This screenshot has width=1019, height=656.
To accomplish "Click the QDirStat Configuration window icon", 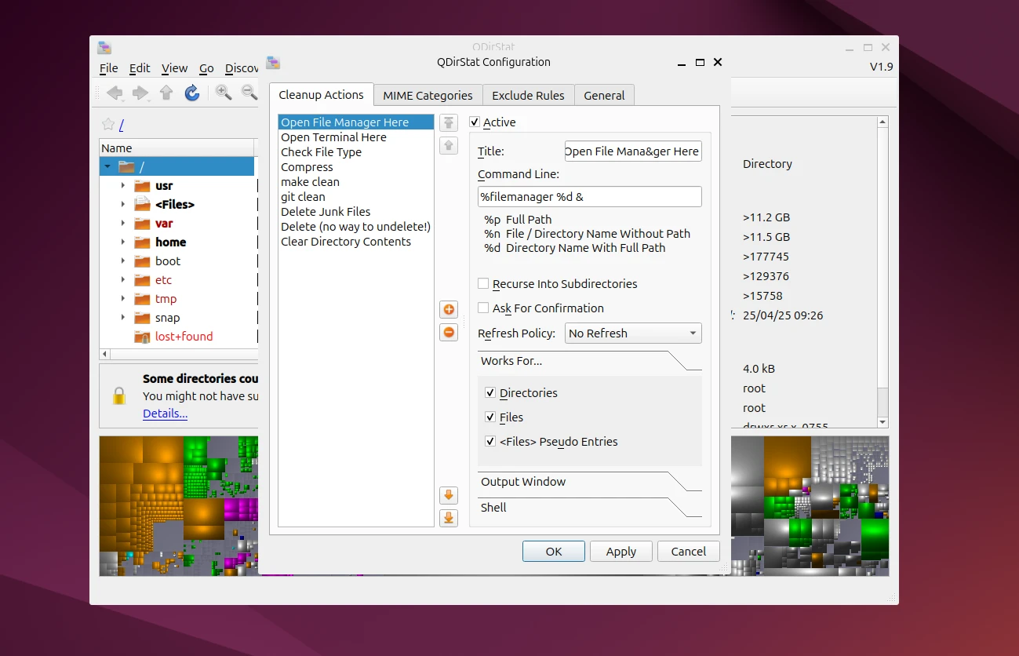I will pyautogui.click(x=273, y=63).
